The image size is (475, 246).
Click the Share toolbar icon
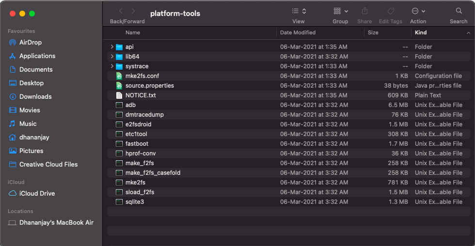364,11
